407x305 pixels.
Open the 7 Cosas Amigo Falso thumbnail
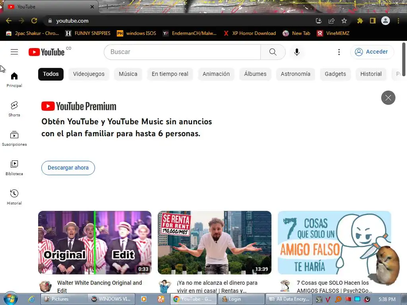pos(335,243)
